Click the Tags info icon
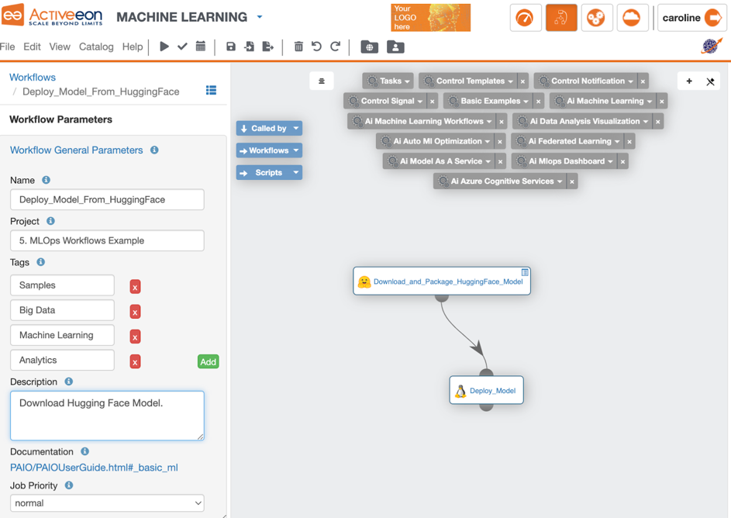 click(x=41, y=261)
